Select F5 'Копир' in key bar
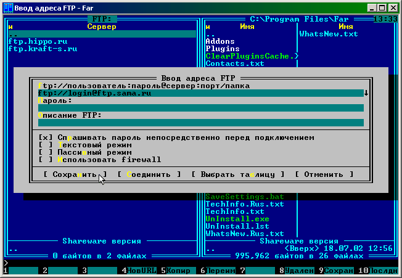This screenshot has width=402, height=278. (179, 271)
